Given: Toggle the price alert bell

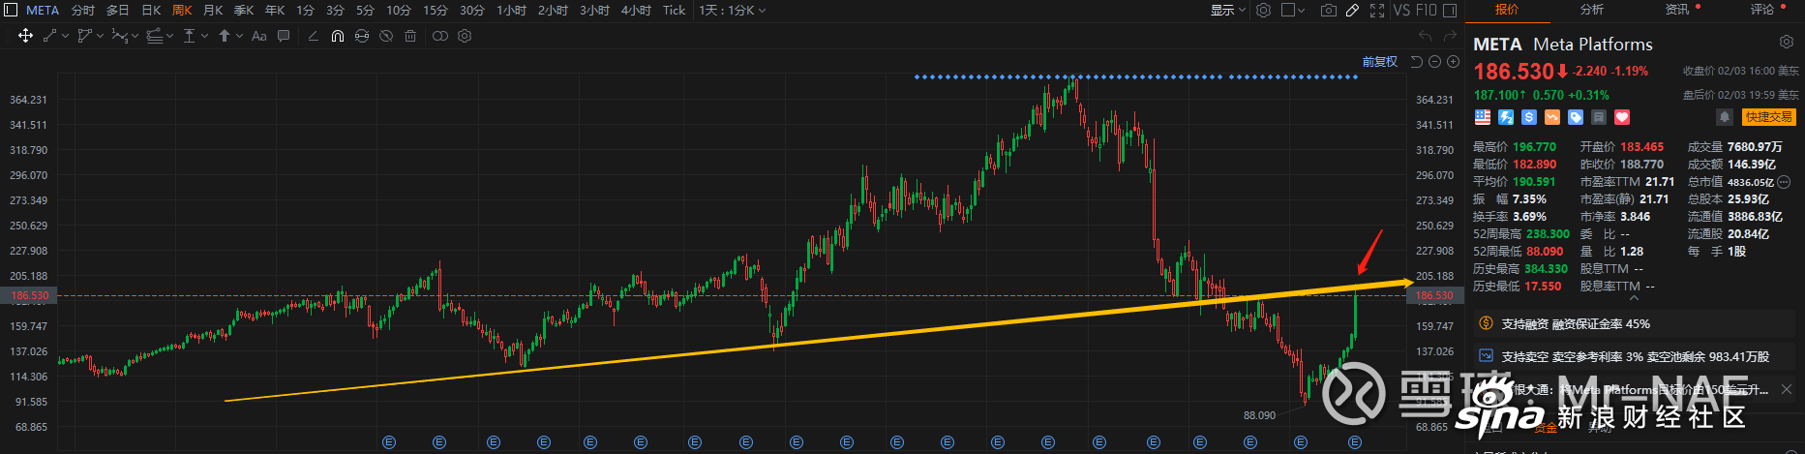Looking at the screenshot, I should [1725, 117].
